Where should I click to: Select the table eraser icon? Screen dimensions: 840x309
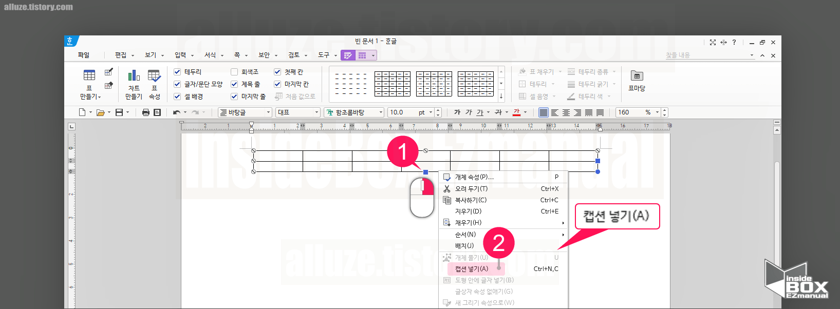[x=108, y=85]
